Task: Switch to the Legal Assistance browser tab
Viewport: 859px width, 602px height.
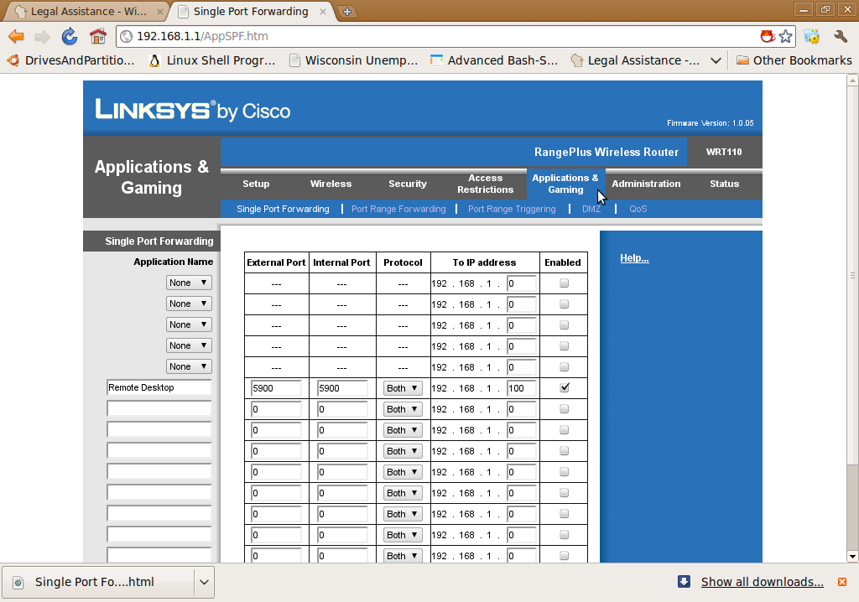Action: pos(87,12)
